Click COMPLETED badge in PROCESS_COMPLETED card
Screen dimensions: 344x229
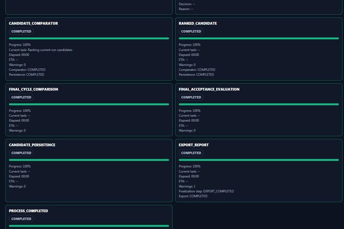click(21, 219)
